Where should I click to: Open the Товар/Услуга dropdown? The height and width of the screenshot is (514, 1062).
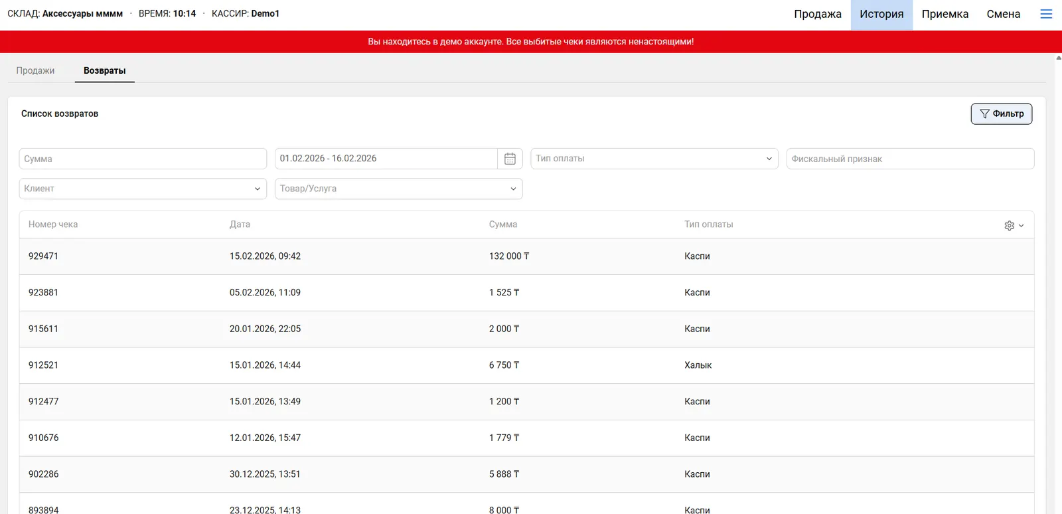pyautogui.click(x=398, y=189)
